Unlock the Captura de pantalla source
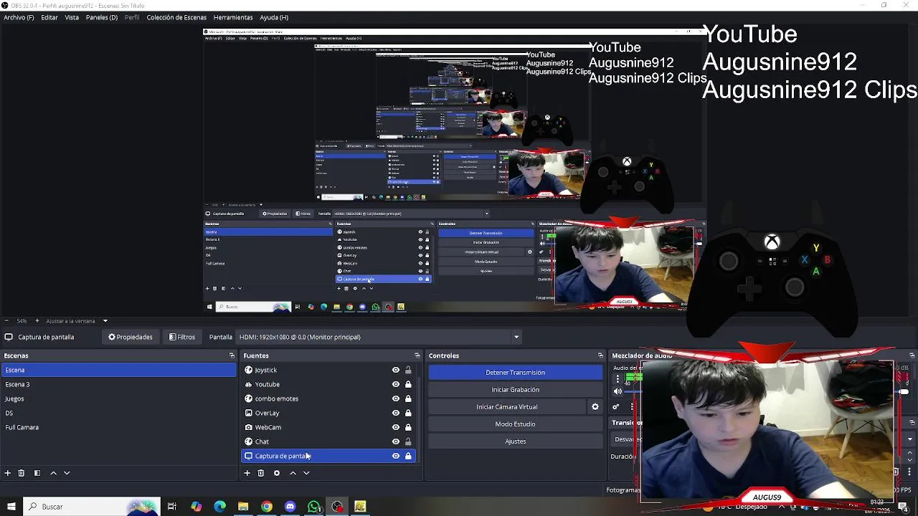918x516 pixels. click(x=408, y=456)
